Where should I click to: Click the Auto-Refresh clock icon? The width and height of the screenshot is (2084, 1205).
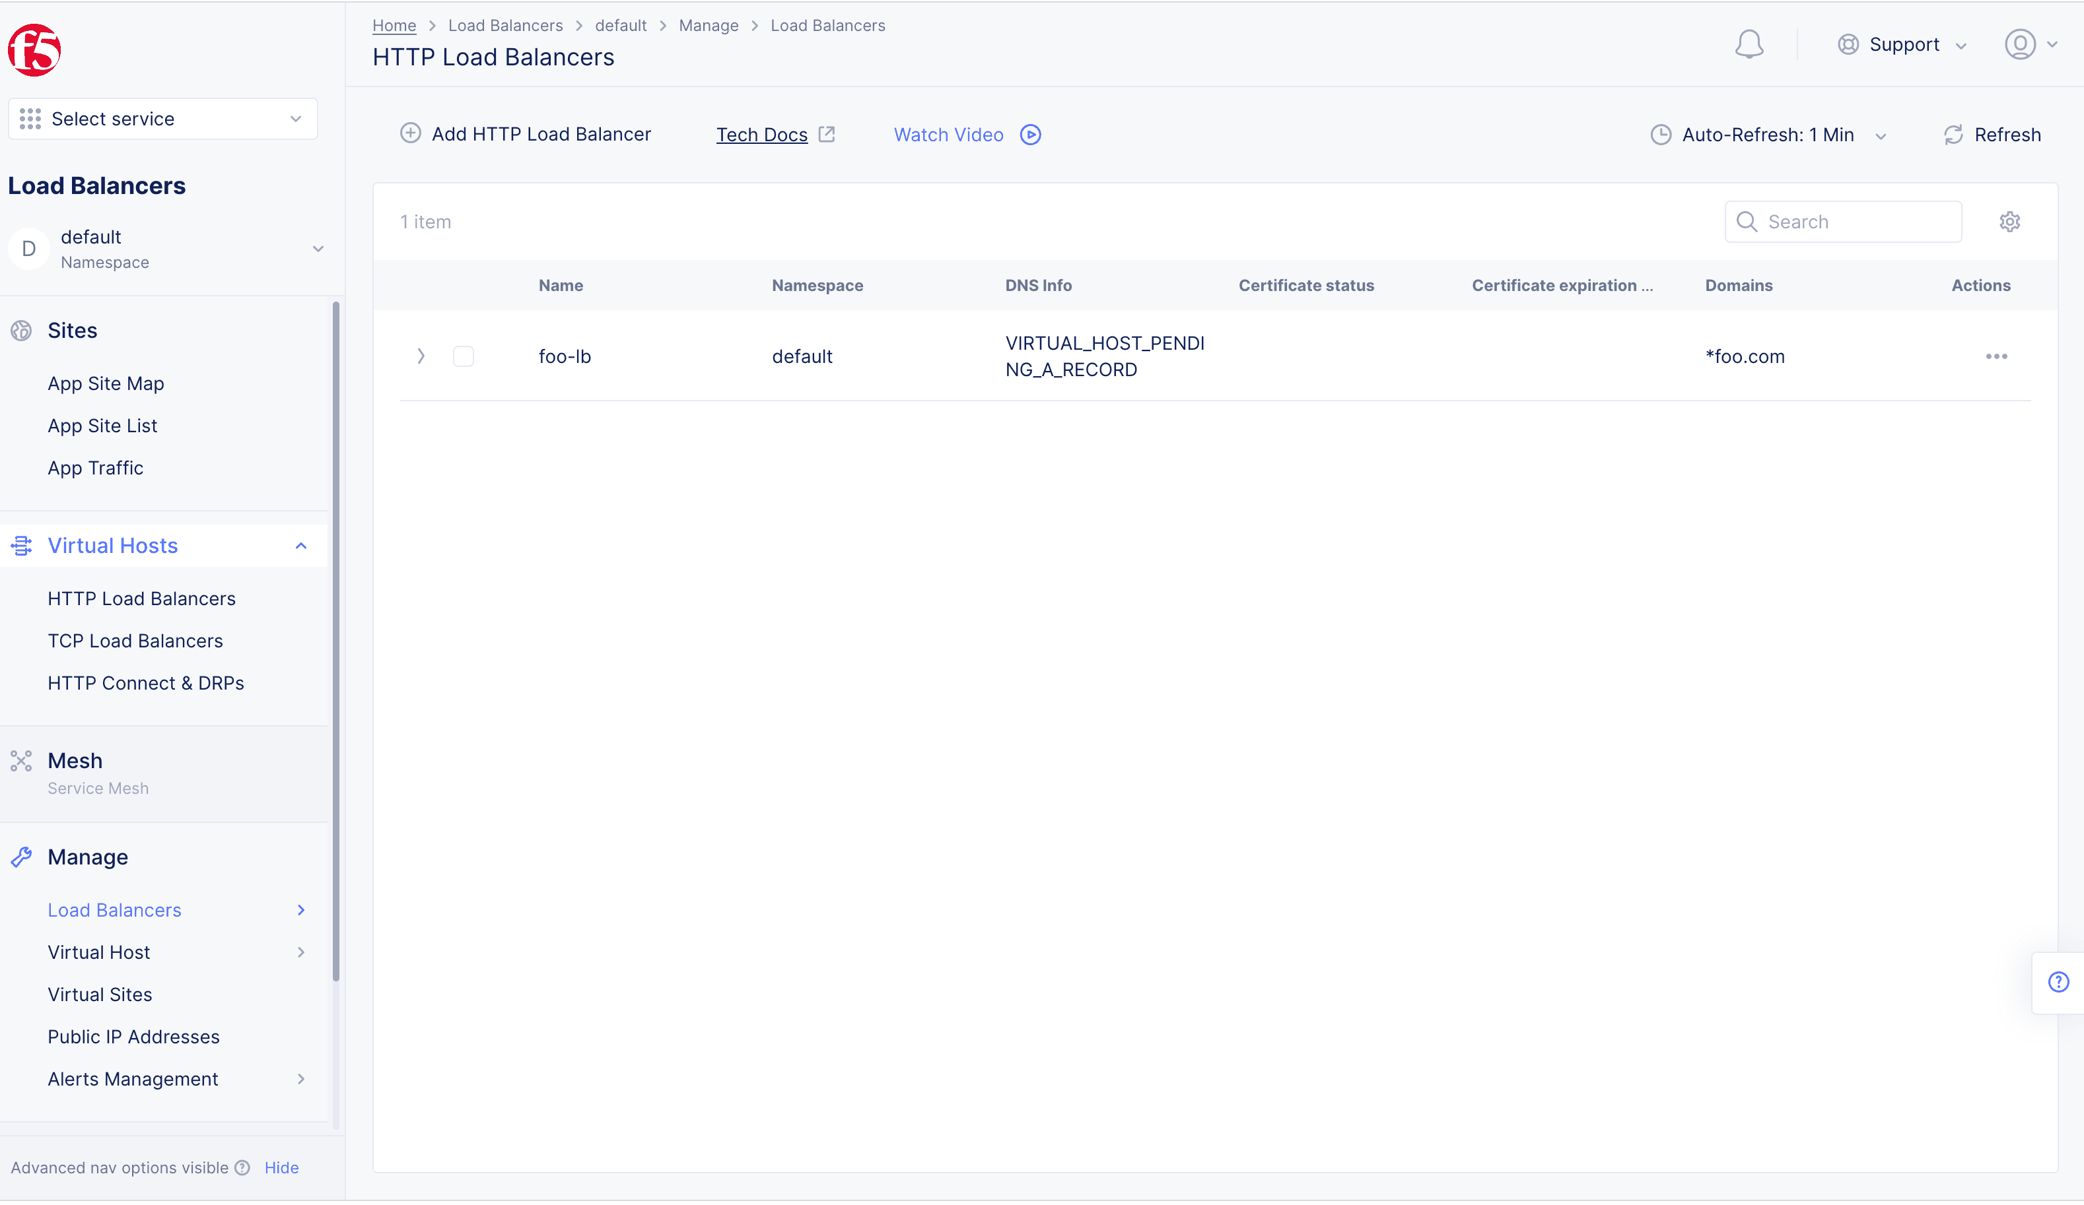[x=1661, y=133]
